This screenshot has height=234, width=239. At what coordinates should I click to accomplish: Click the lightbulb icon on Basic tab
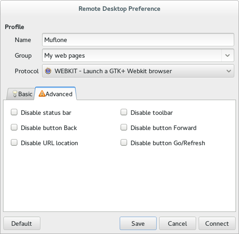click(x=15, y=94)
